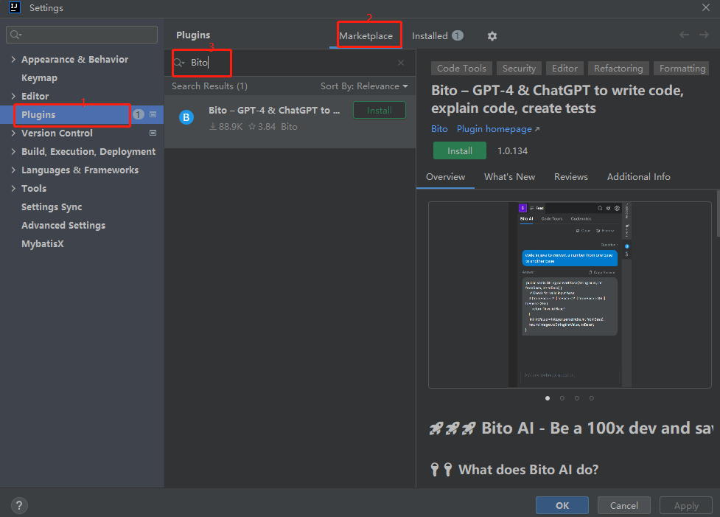Close the Settings dialog window
This screenshot has width=720, height=517.
pyautogui.click(x=706, y=7)
